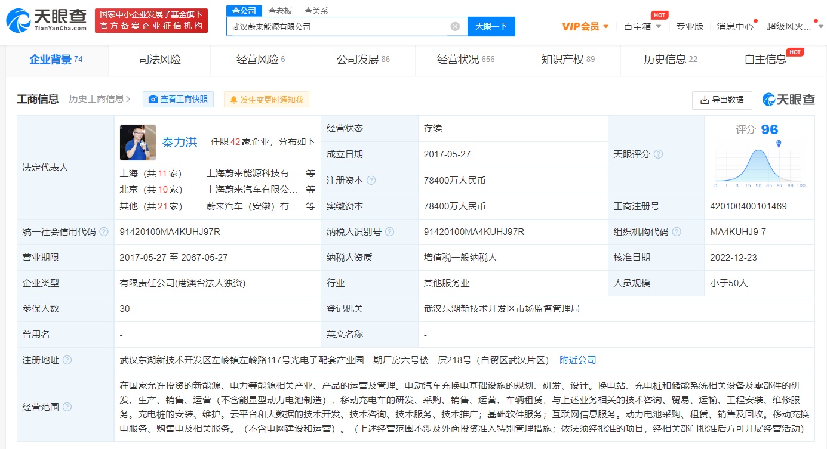The width and height of the screenshot is (827, 449).
Task: Click legal representative 秦力洪 photo
Action: point(138,143)
